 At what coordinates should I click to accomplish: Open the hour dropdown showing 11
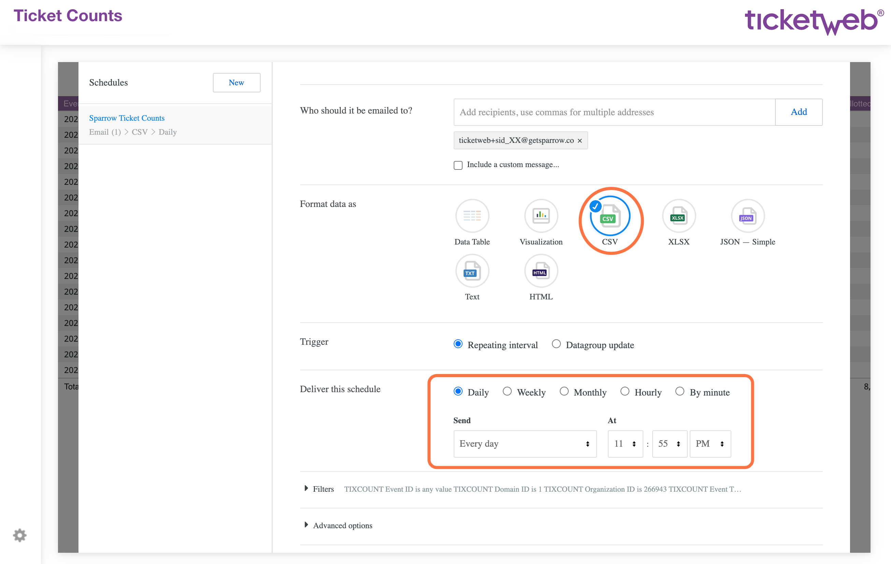click(625, 444)
